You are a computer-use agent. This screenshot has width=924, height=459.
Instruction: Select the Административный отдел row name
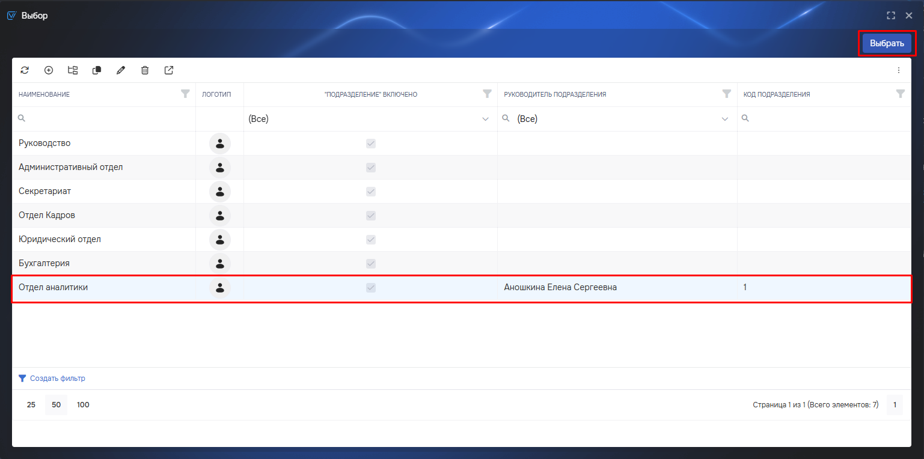(71, 167)
